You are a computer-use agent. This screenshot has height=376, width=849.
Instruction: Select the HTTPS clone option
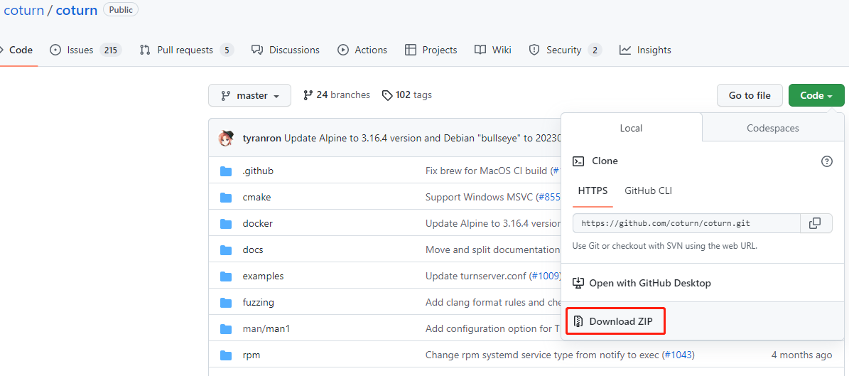click(x=593, y=190)
